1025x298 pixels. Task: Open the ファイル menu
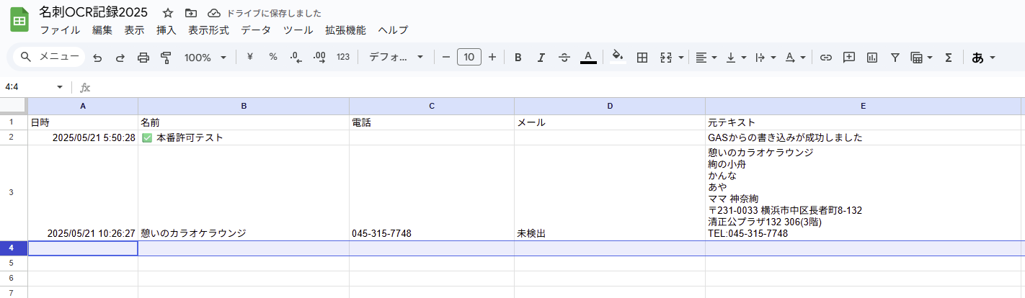60,30
